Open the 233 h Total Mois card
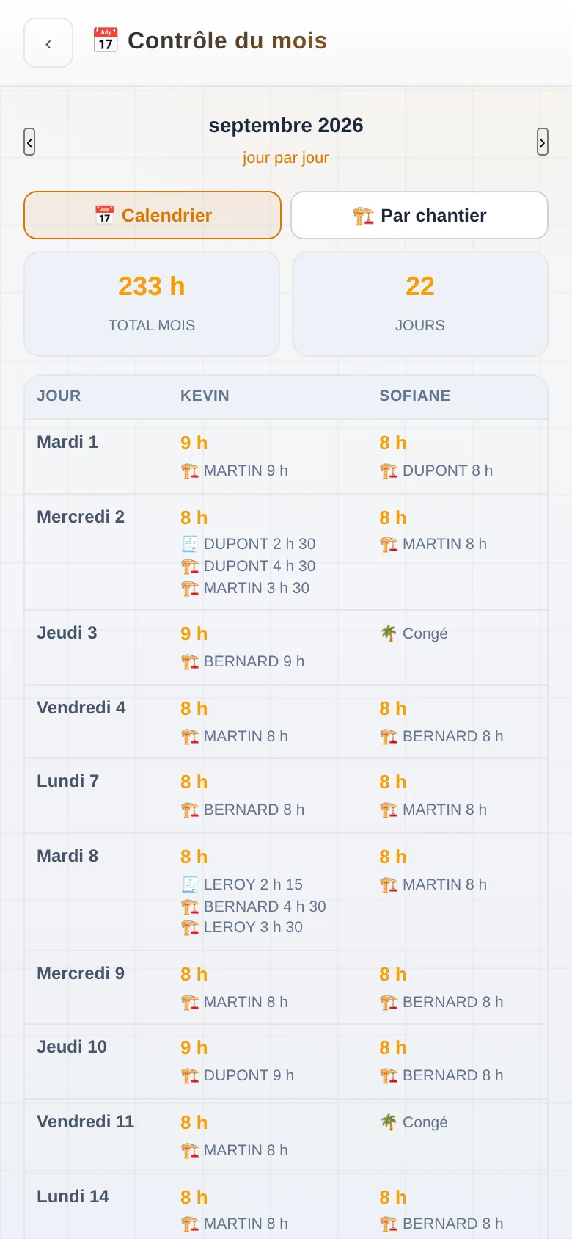The image size is (572, 1239). [x=152, y=304]
